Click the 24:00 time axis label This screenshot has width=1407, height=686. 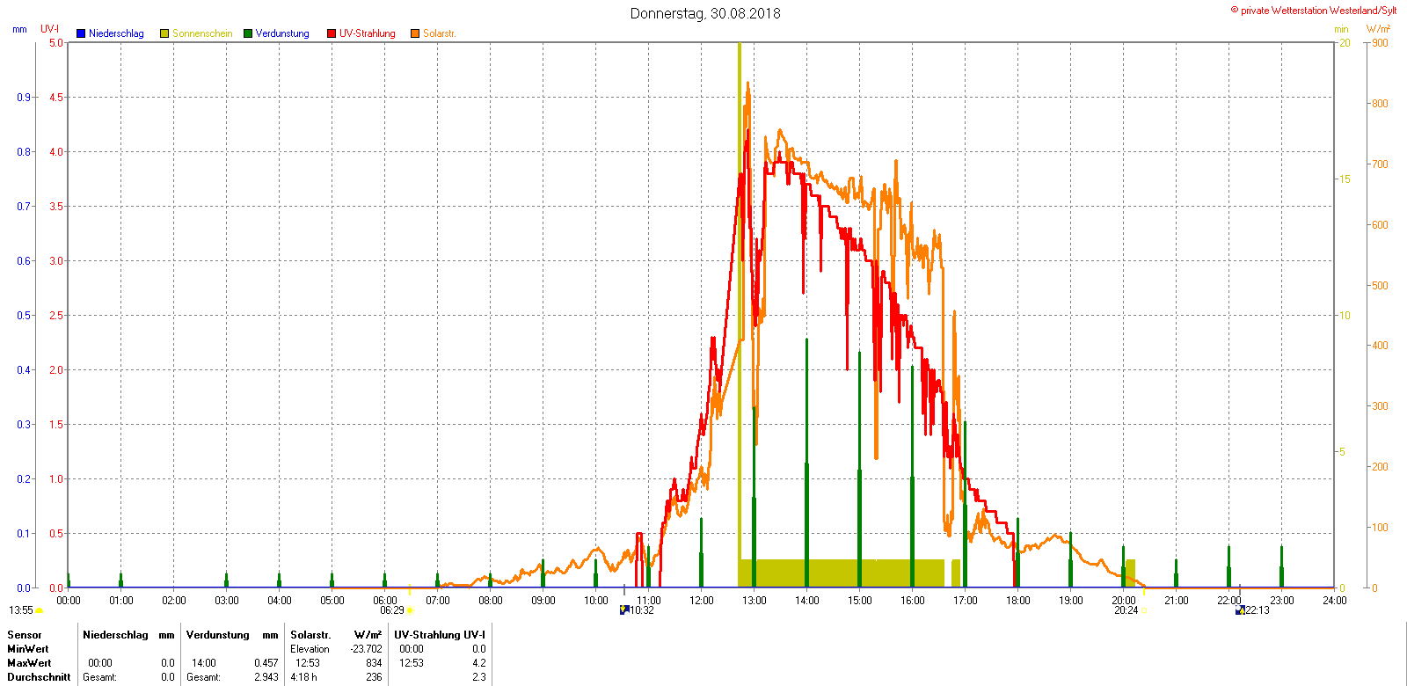[x=1335, y=601]
